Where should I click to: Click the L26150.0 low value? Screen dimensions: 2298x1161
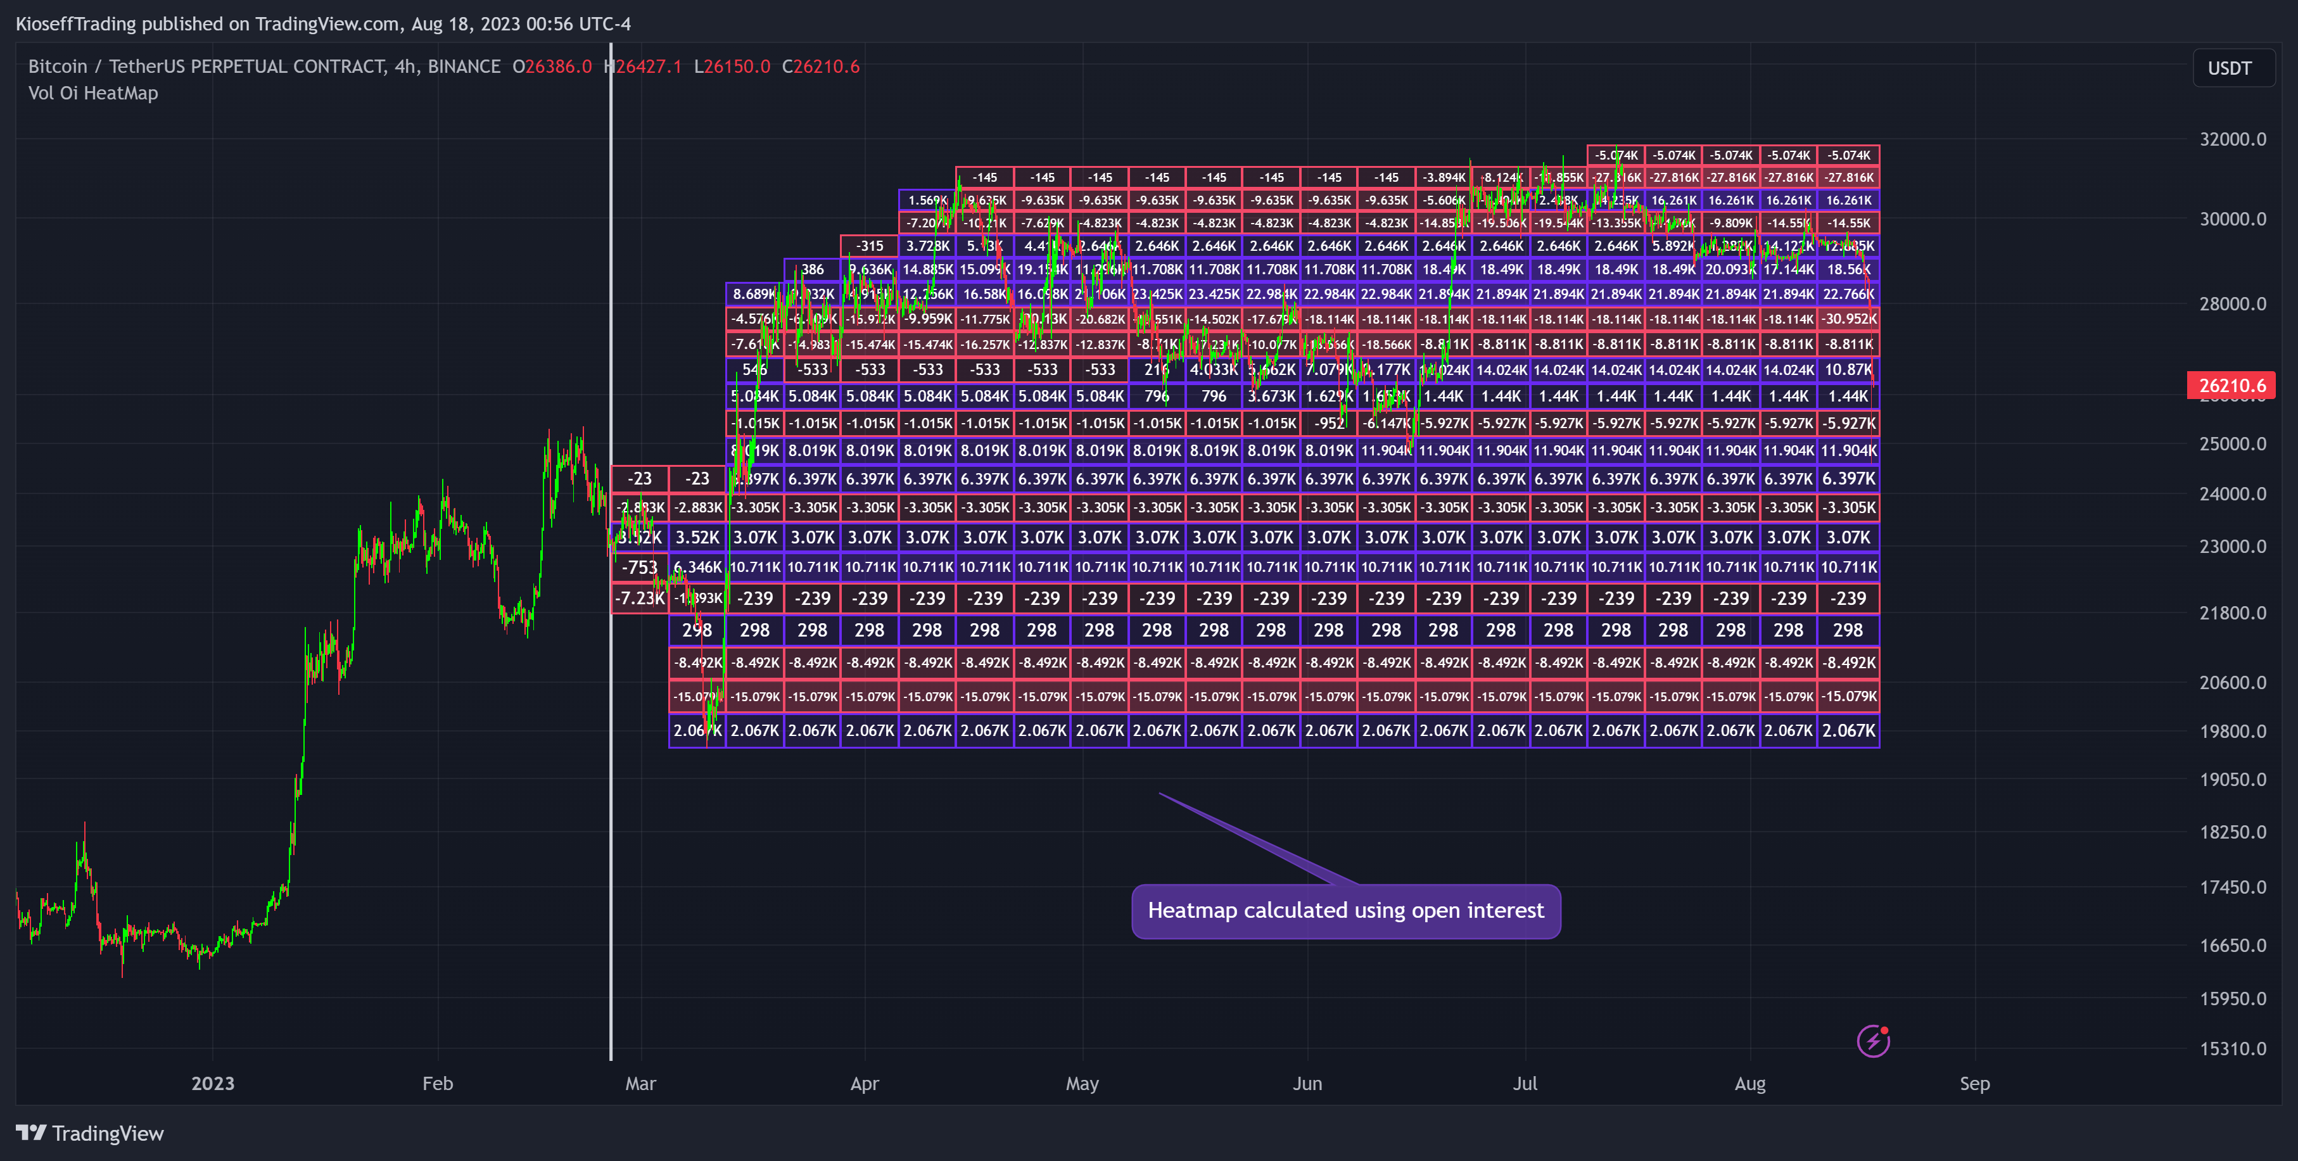tap(732, 66)
